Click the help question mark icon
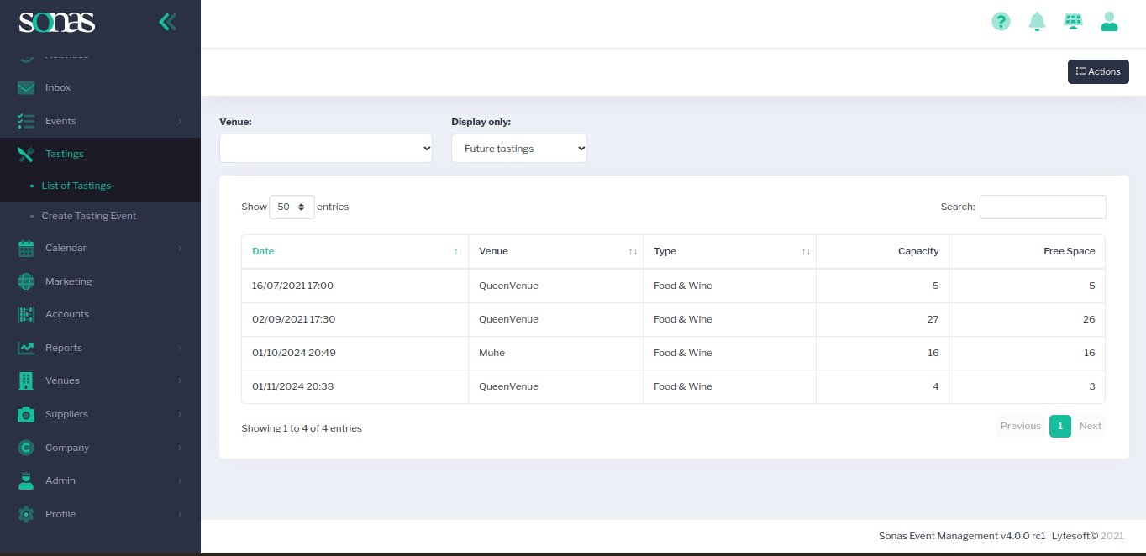Screen dimensions: 1146x556 (1001, 22)
